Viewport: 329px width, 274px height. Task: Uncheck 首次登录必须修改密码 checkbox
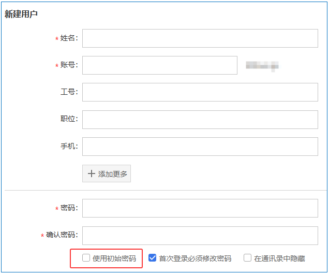click(x=152, y=258)
